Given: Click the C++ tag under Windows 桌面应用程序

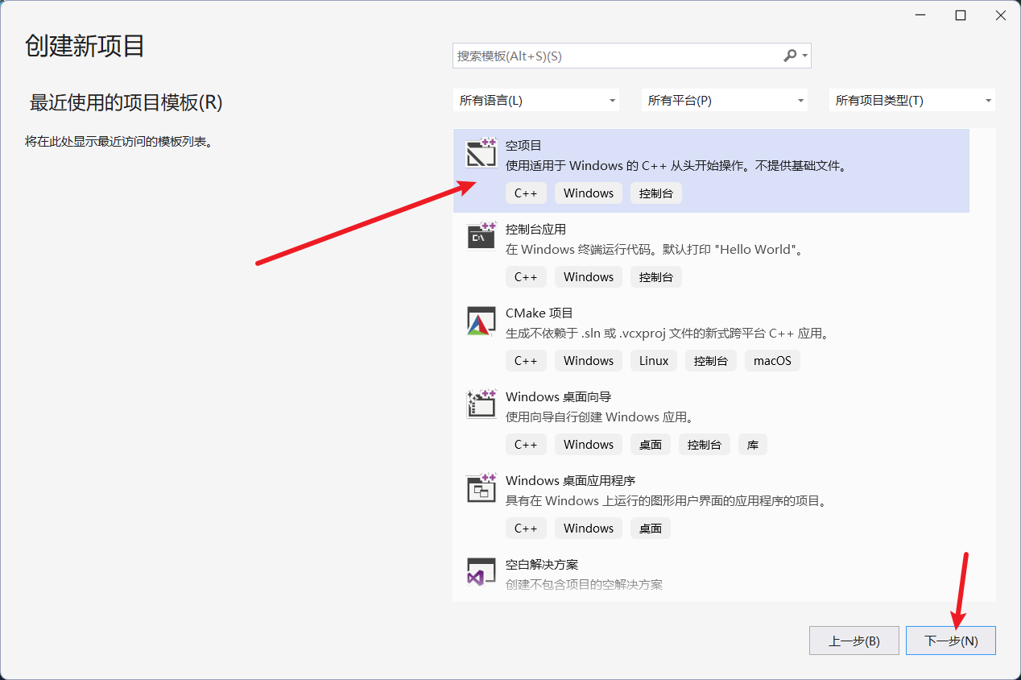Looking at the screenshot, I should 526,529.
